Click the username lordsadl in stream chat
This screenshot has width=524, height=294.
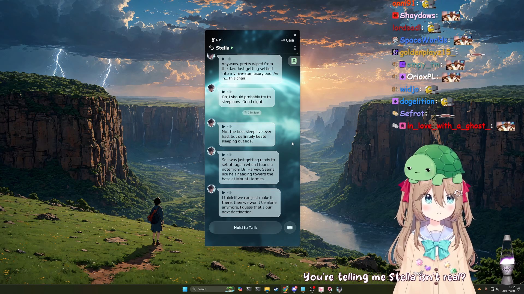pyautogui.click(x=407, y=28)
